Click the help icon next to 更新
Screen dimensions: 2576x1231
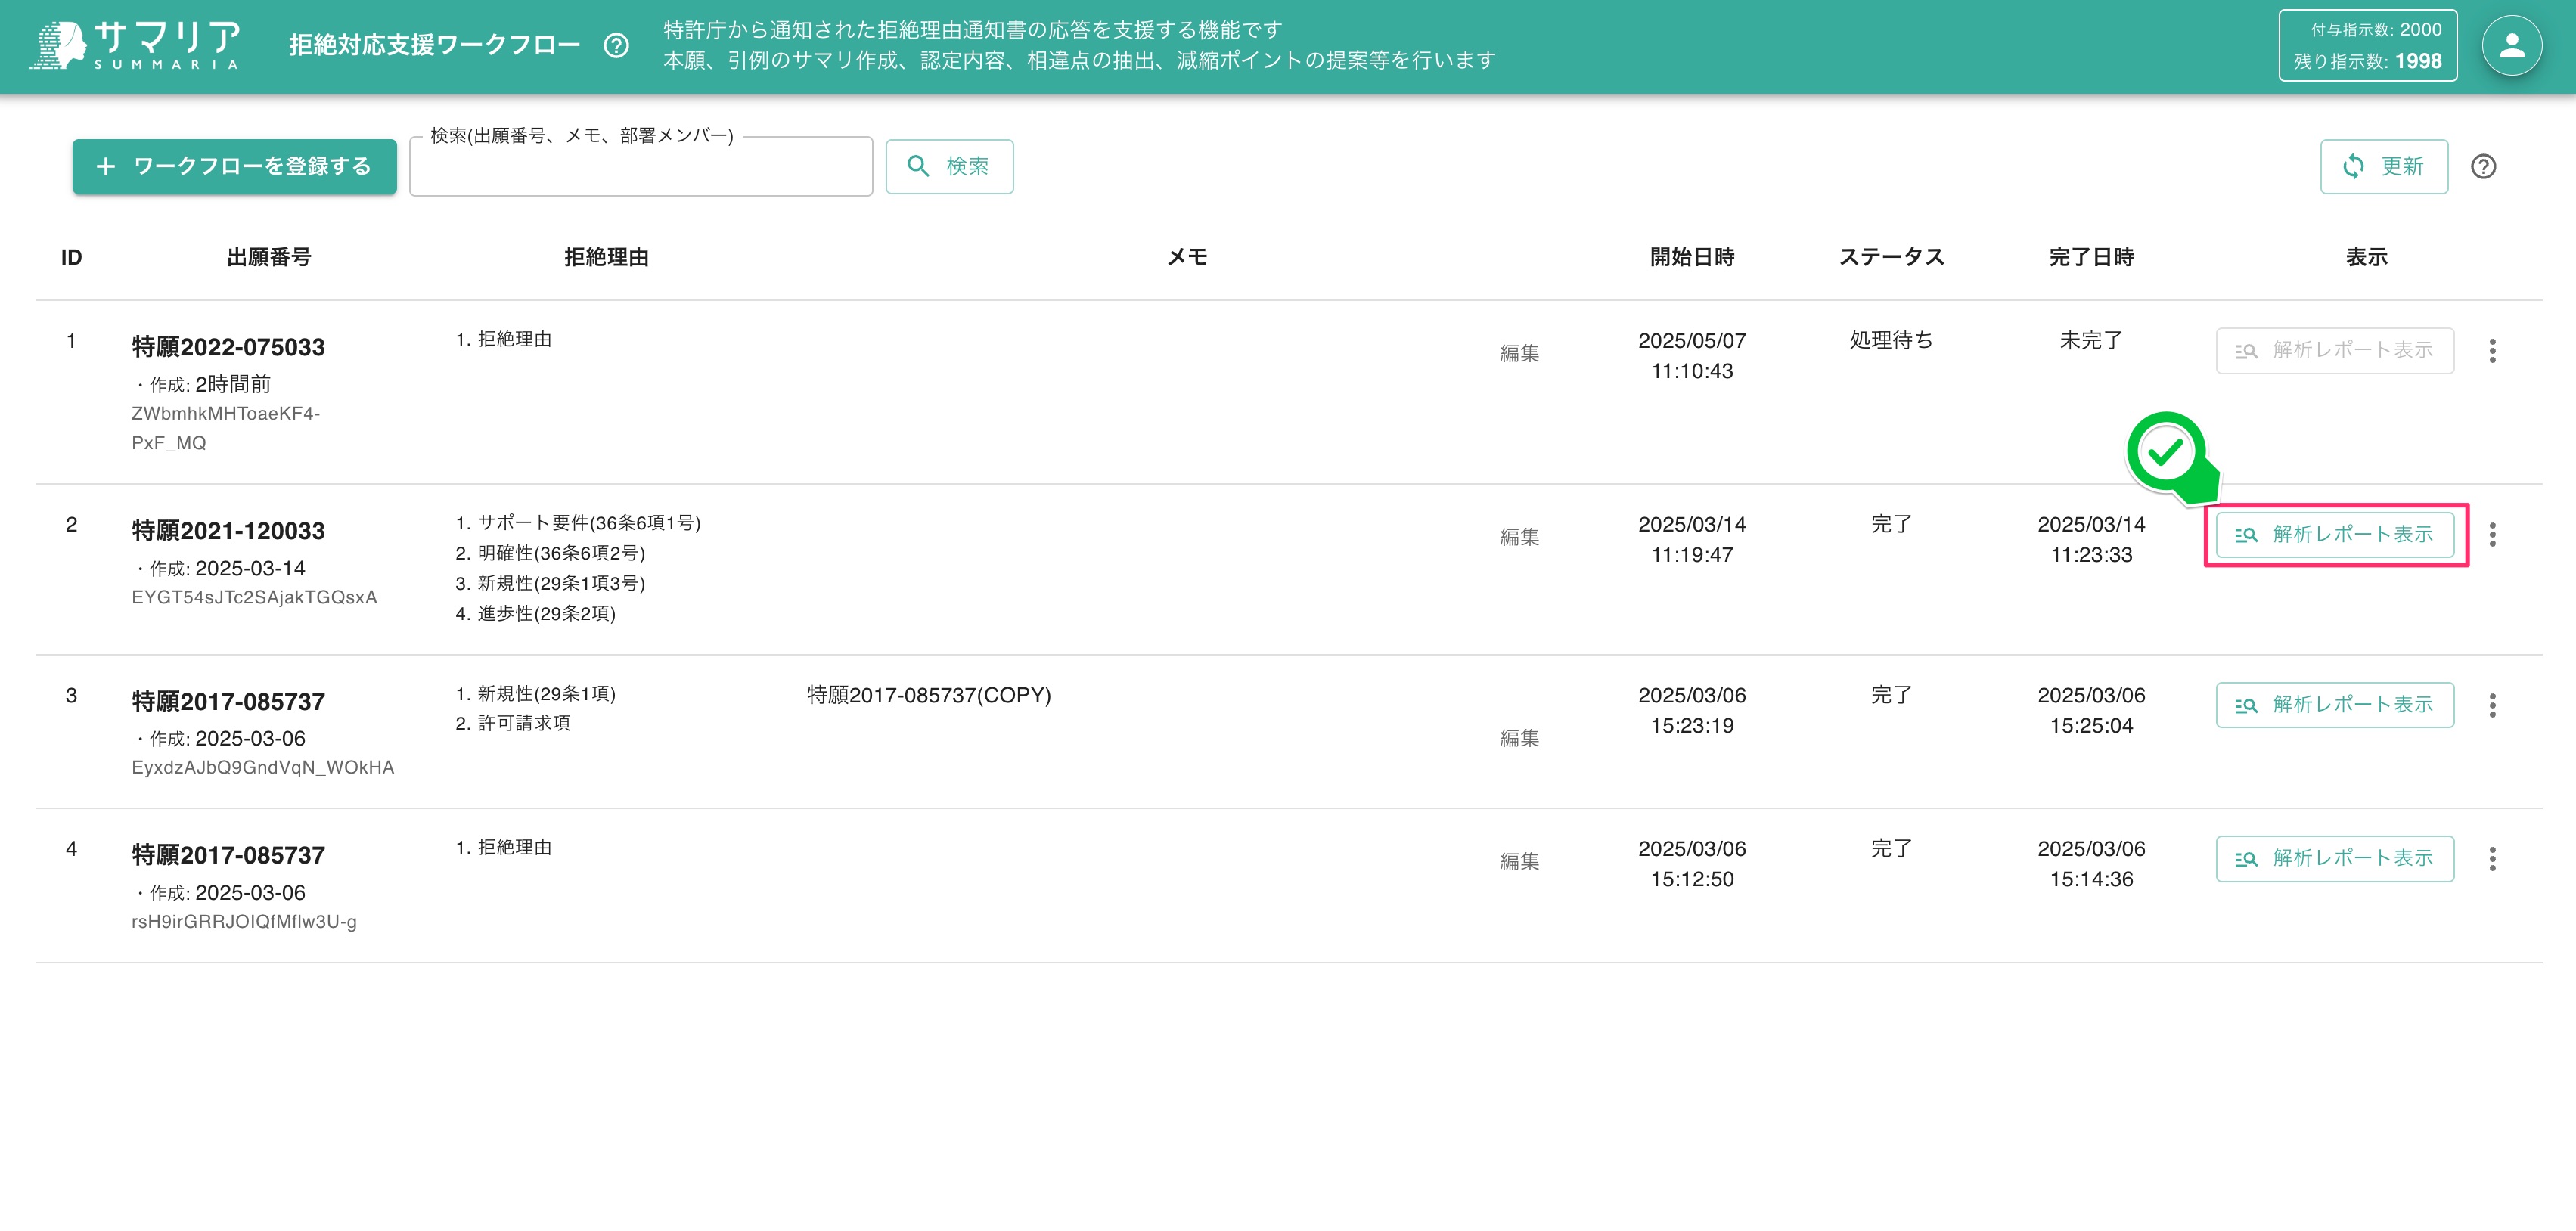[x=2483, y=167]
